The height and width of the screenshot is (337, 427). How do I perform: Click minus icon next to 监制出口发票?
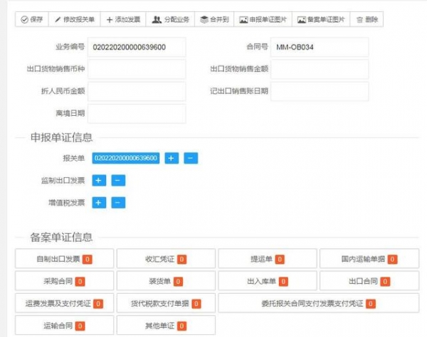pyautogui.click(x=118, y=181)
